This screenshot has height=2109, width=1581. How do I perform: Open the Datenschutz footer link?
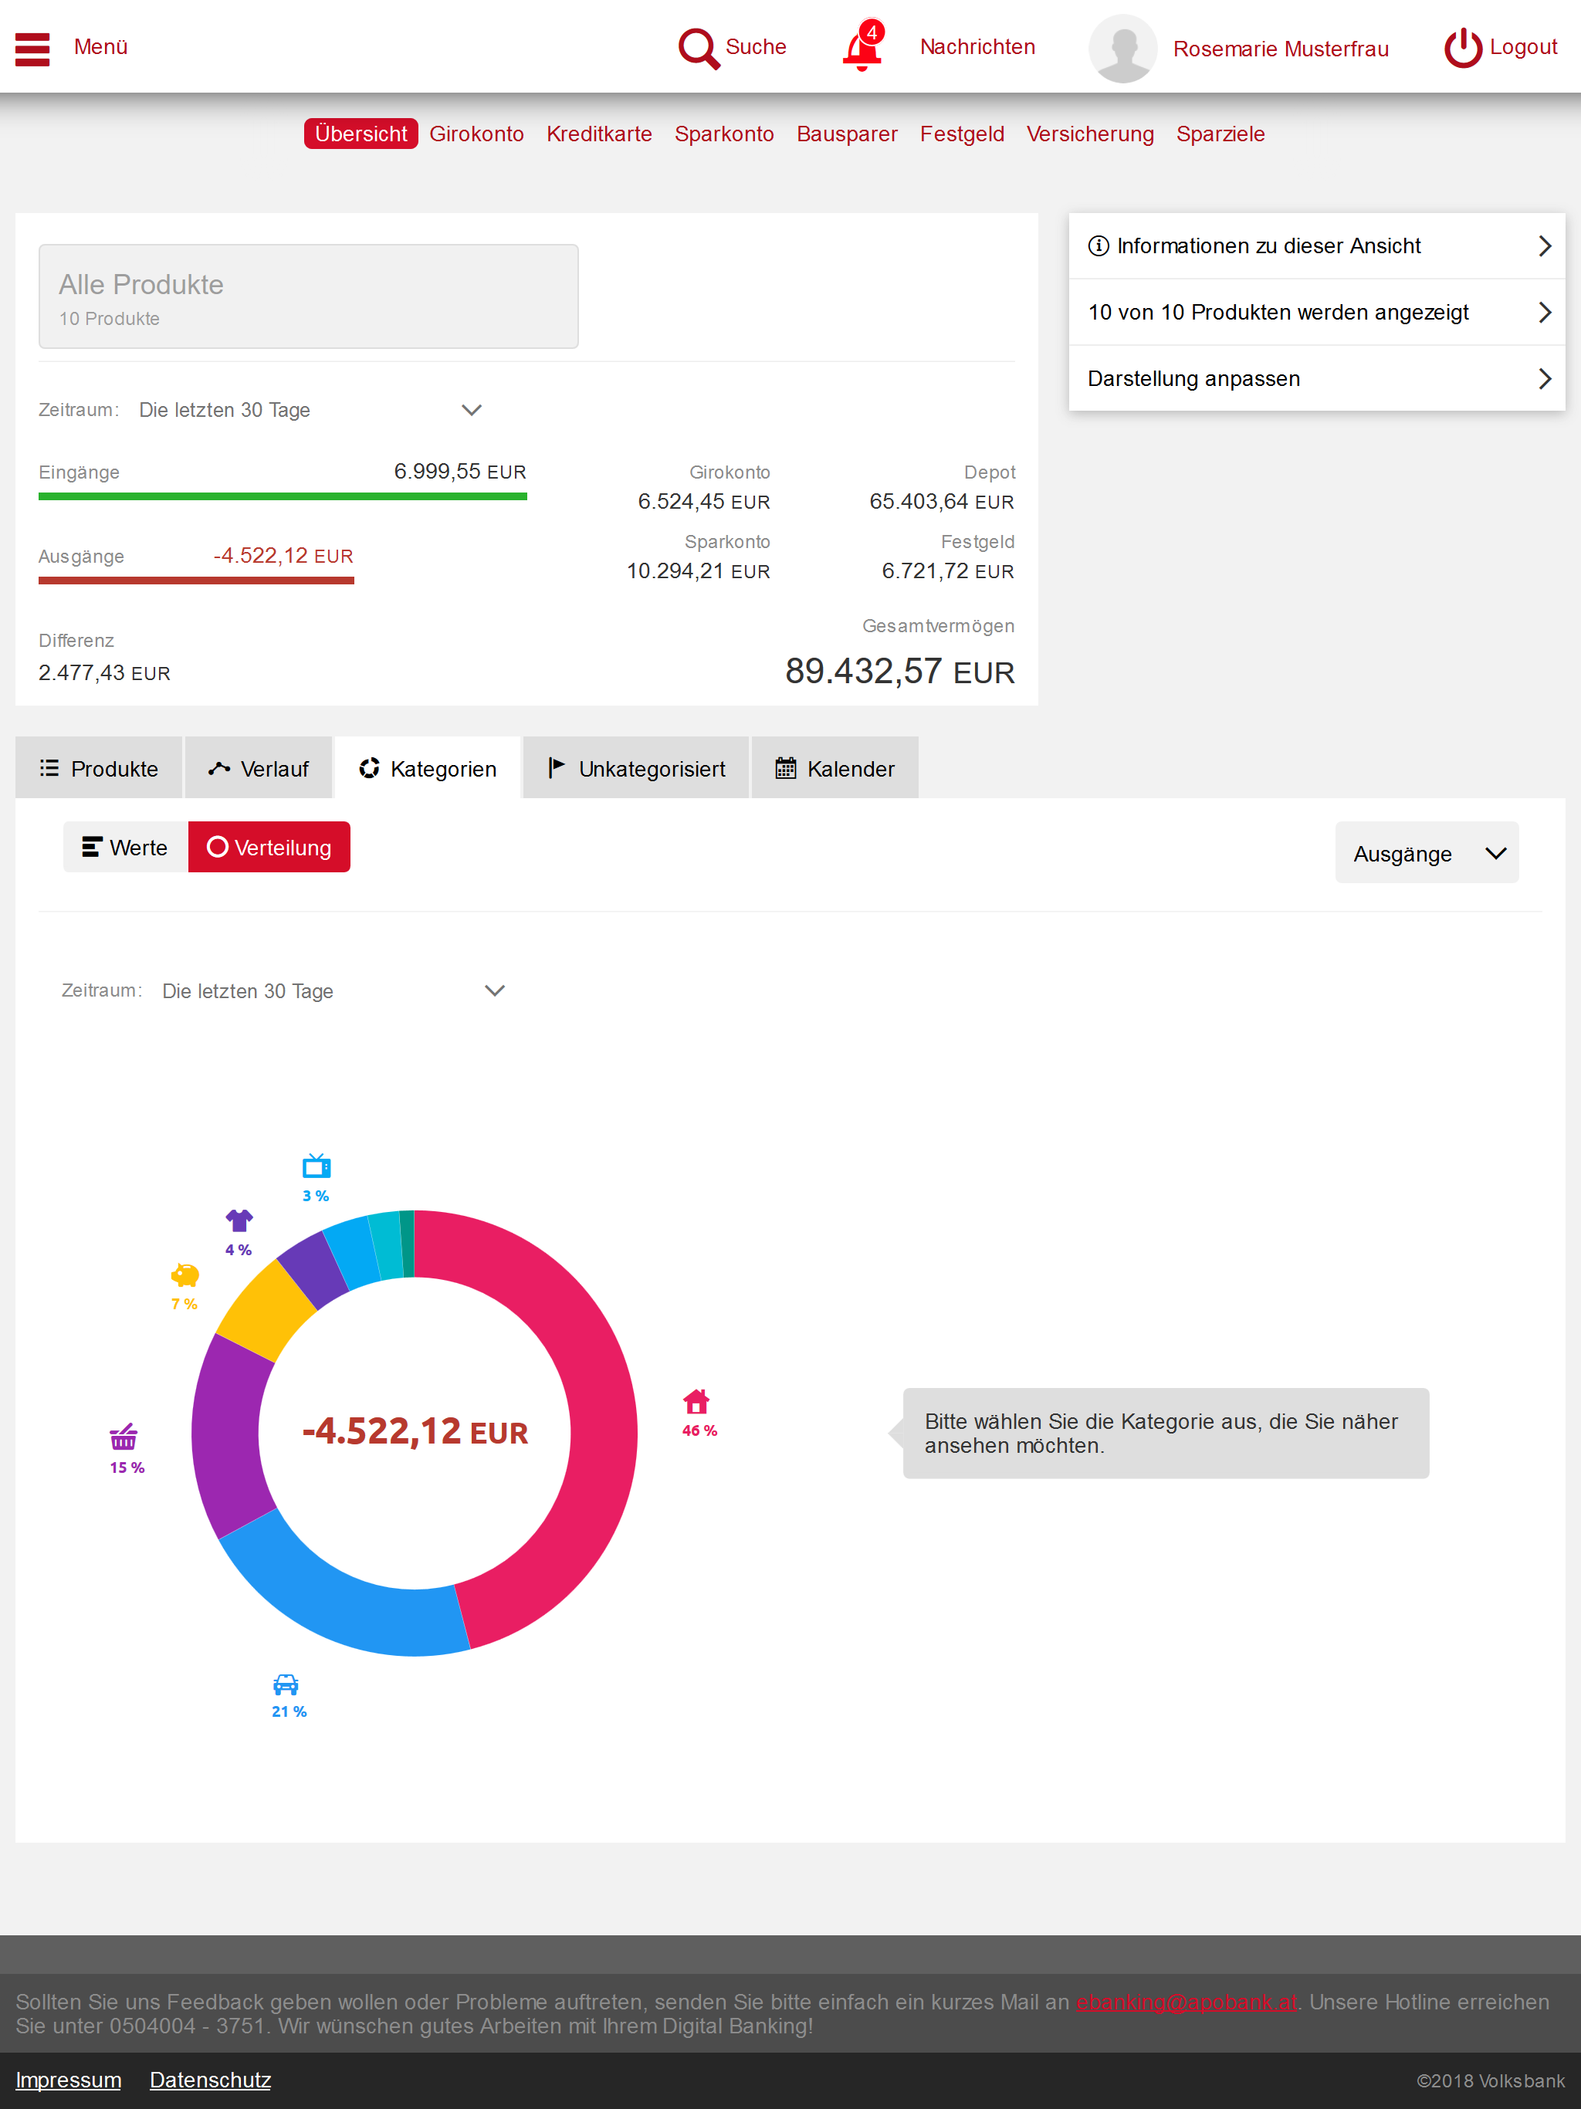pyautogui.click(x=211, y=2080)
